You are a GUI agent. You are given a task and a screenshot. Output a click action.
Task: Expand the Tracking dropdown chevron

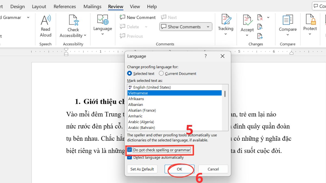(226, 34)
